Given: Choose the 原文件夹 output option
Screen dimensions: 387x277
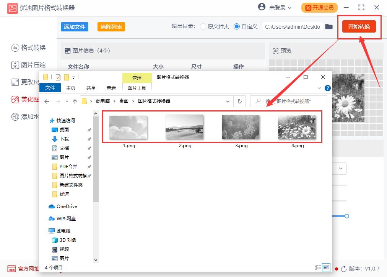Looking at the screenshot, I should 202,27.
